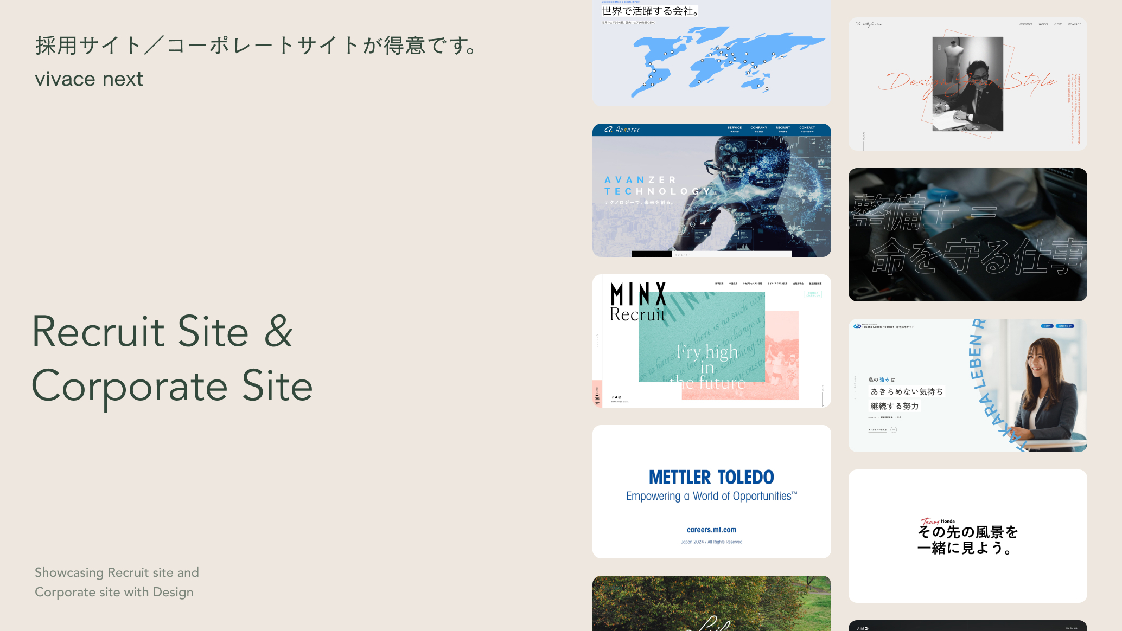
Task: Select RECRUIT in the Avantec navigation
Action: [783, 129]
